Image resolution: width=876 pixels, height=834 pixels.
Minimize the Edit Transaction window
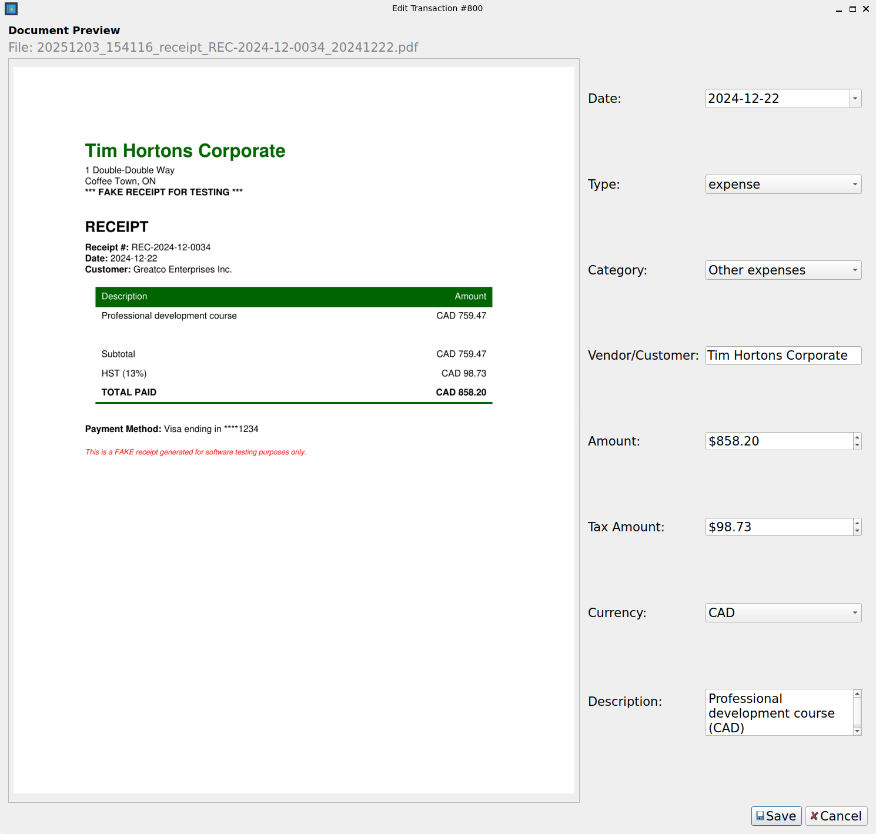point(838,9)
